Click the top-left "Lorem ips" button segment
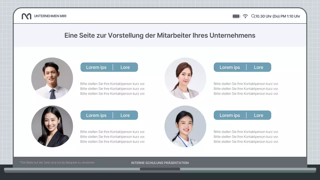The width and height of the screenshot is (320, 180). coord(96,67)
